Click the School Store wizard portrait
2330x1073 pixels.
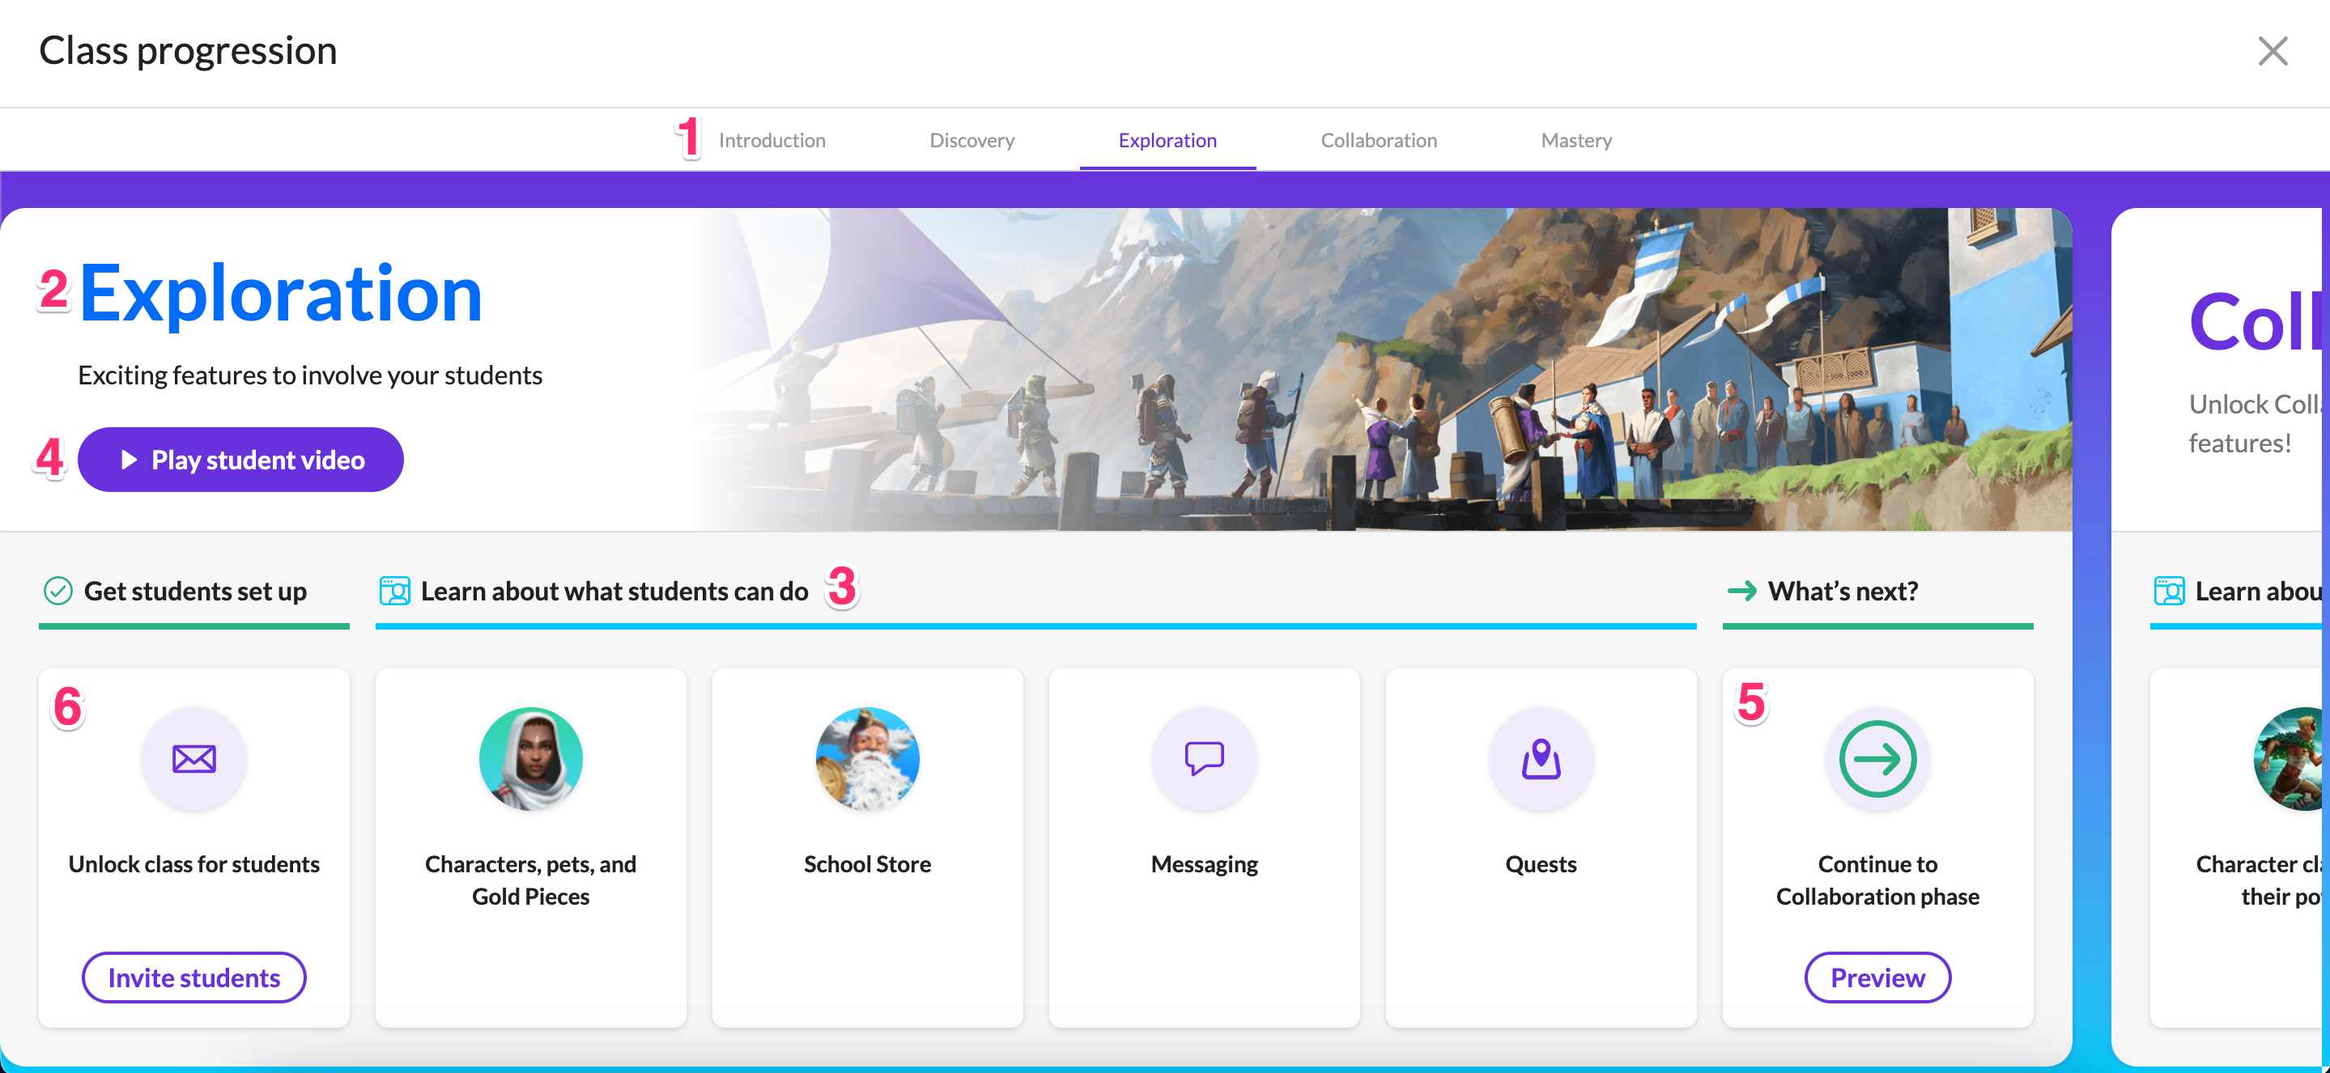click(x=867, y=758)
